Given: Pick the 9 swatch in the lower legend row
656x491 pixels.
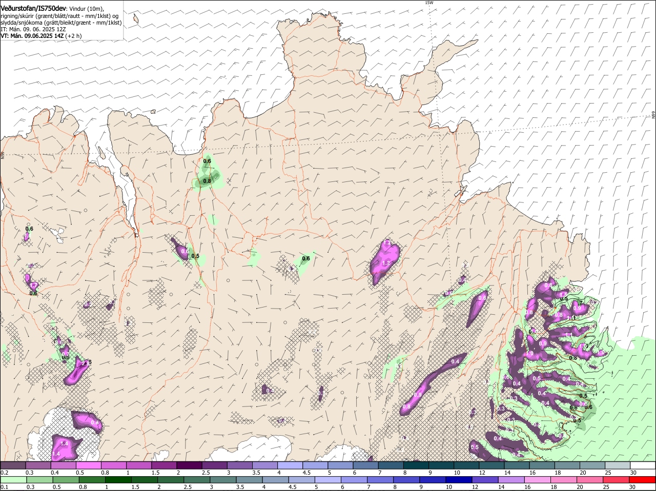Looking at the screenshot, I should (433, 480).
